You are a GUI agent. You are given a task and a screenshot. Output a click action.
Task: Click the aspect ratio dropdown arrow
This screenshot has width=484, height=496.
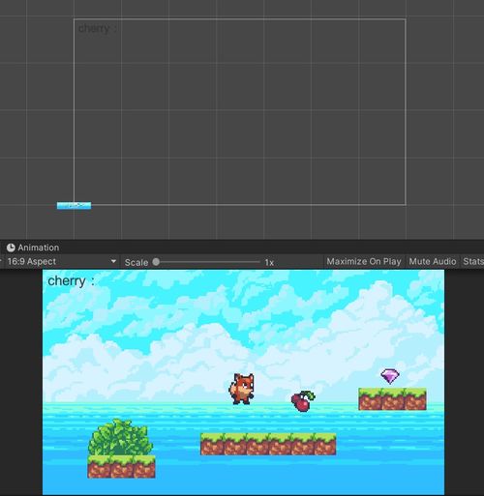pos(113,261)
